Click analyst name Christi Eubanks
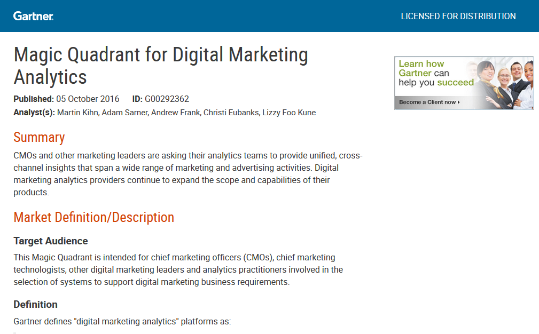Screen dimensions: 539x334 [x=231, y=113]
